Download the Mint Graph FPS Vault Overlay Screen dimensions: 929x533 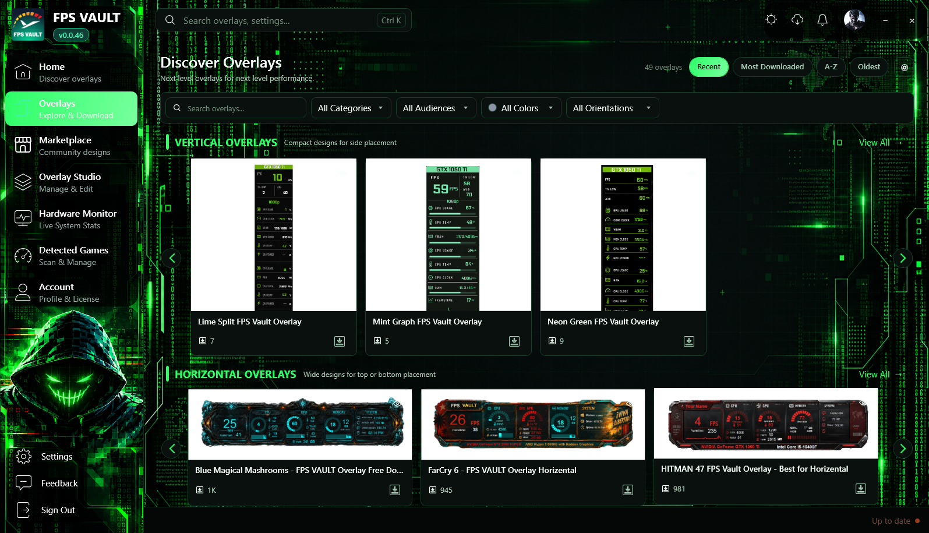pos(514,341)
